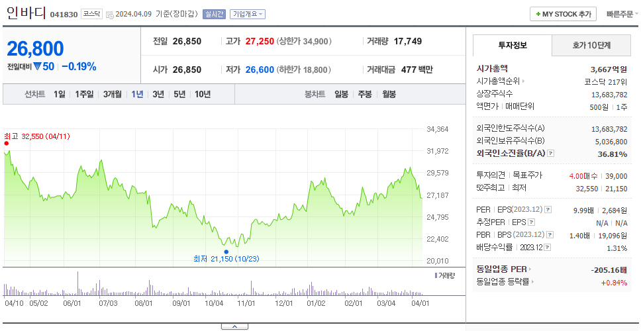Screen dimensions: 641x331
Task: Click the 외국인소진율 value 36.81%
Action: (x=613, y=154)
